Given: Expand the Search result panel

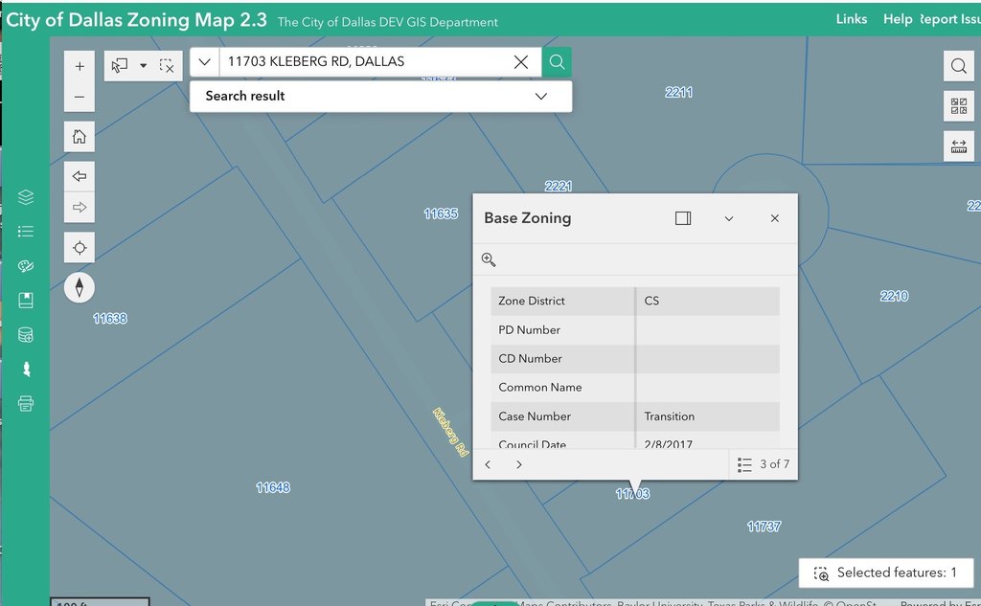Looking at the screenshot, I should (541, 97).
